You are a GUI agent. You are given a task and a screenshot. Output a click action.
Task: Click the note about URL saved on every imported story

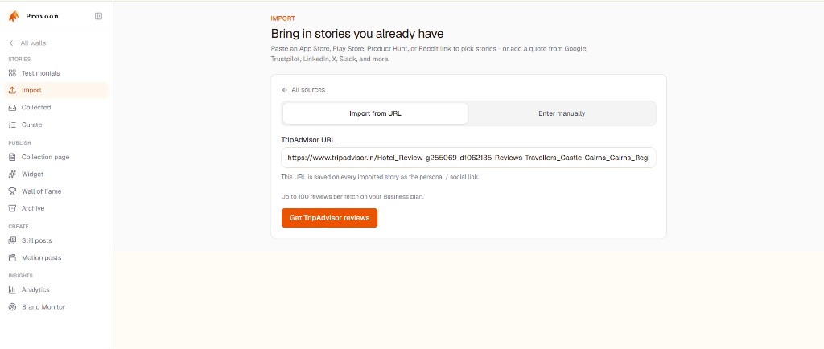point(381,177)
